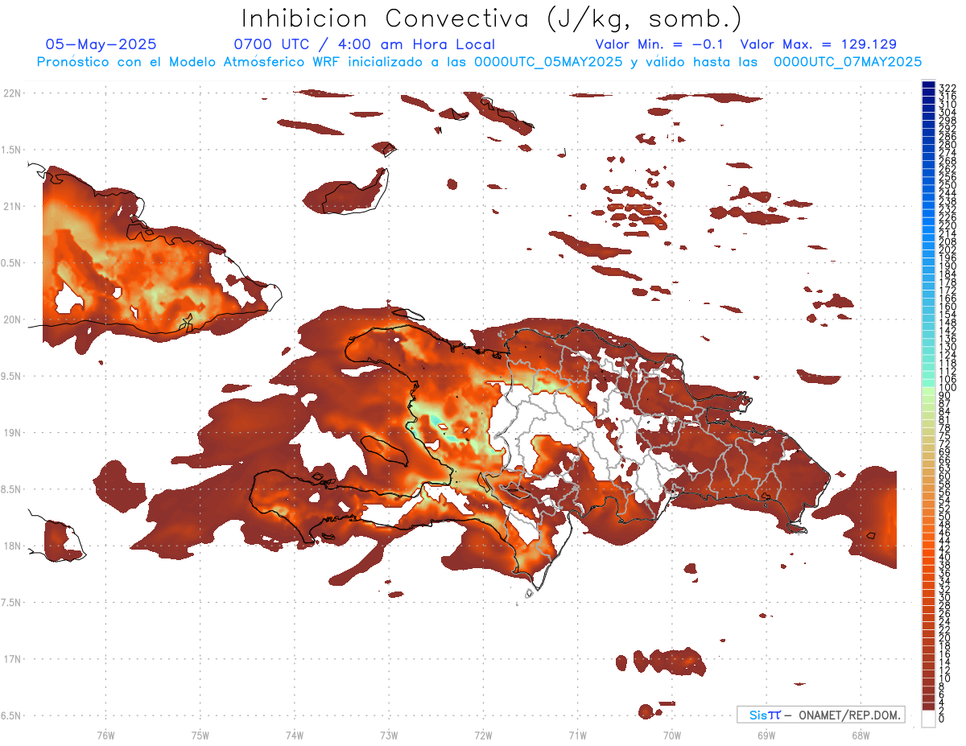Click the blue "Sis" logo text in credit box

tap(758, 715)
